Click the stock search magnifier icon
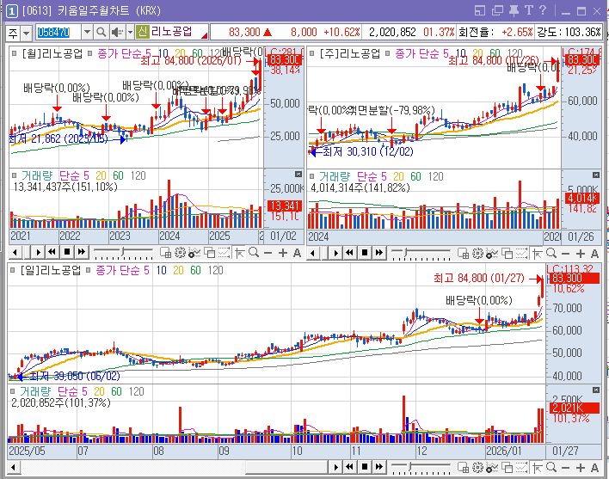This screenshot has height=479, width=609. pos(101,32)
